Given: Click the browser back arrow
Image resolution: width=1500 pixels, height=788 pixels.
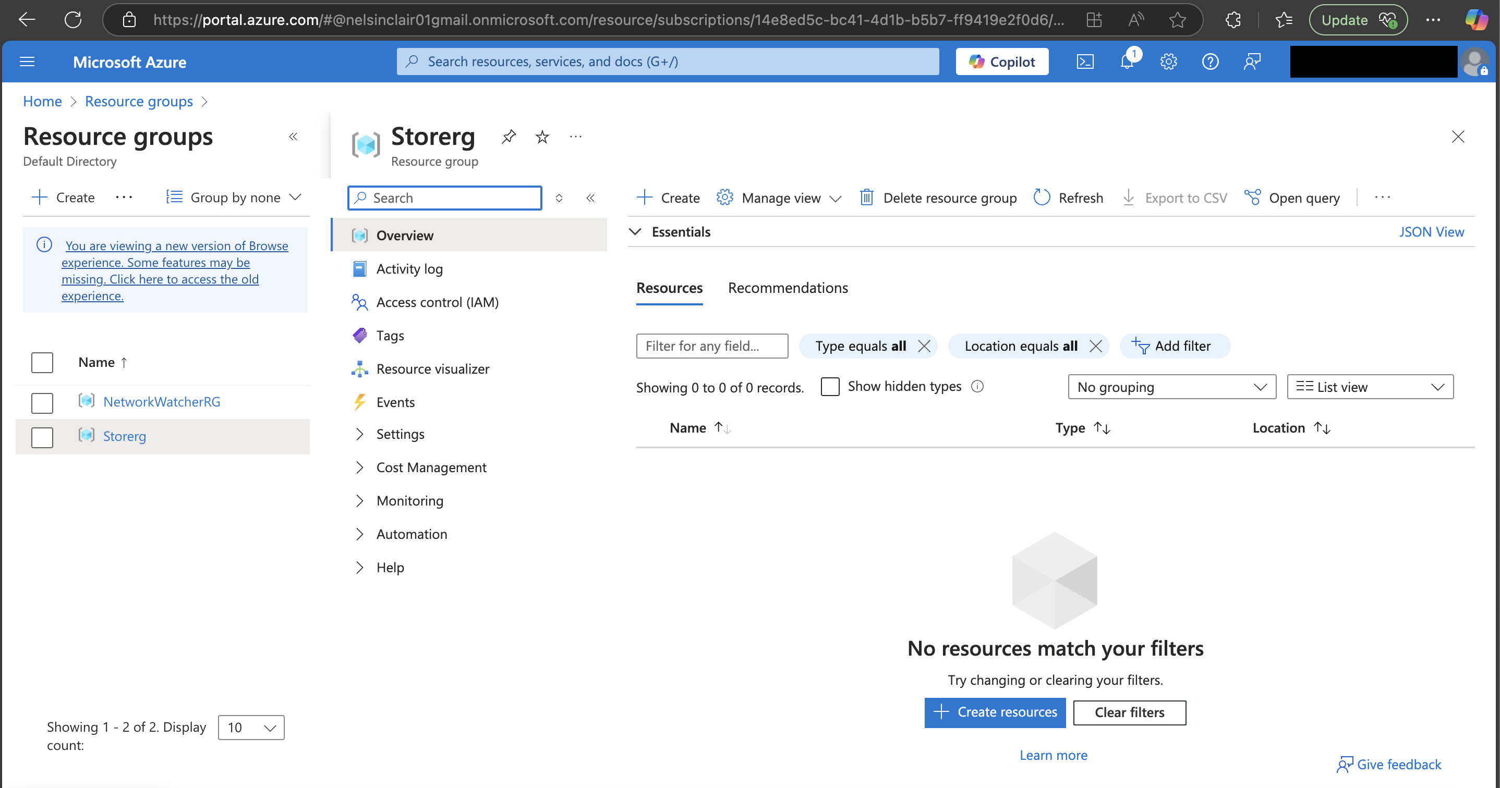Looking at the screenshot, I should (x=27, y=20).
